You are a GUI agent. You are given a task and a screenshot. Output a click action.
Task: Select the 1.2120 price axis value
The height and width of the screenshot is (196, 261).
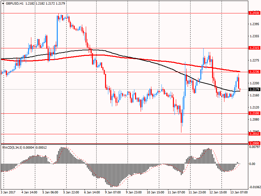[x=255, y=107]
